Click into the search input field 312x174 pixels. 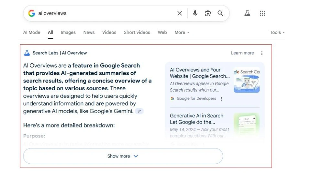(106, 13)
